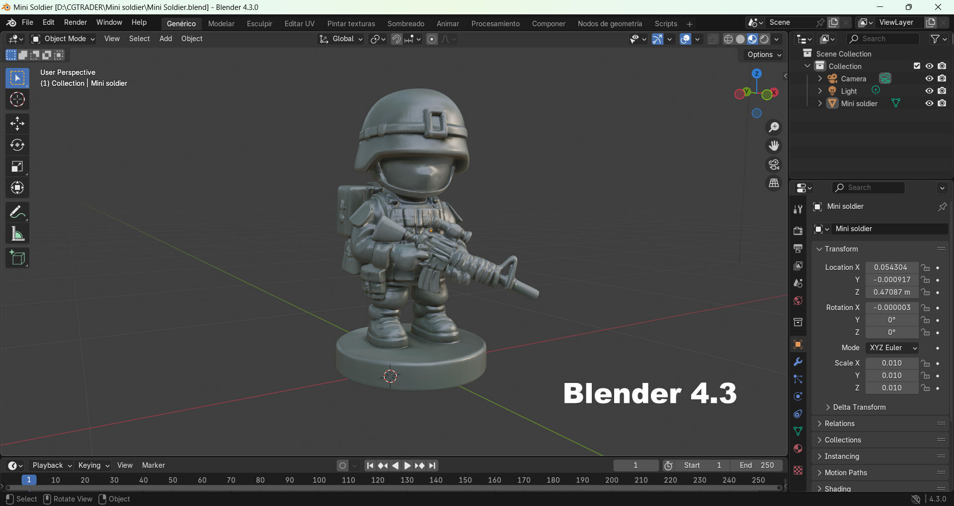This screenshot has width=954, height=506.
Task: Switch to rendered viewport shading
Action: (x=765, y=39)
